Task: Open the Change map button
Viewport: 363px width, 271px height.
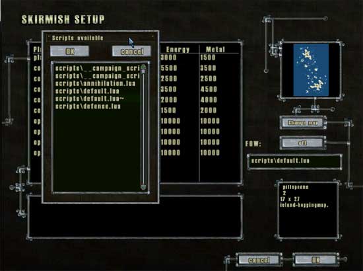Action: [302, 123]
